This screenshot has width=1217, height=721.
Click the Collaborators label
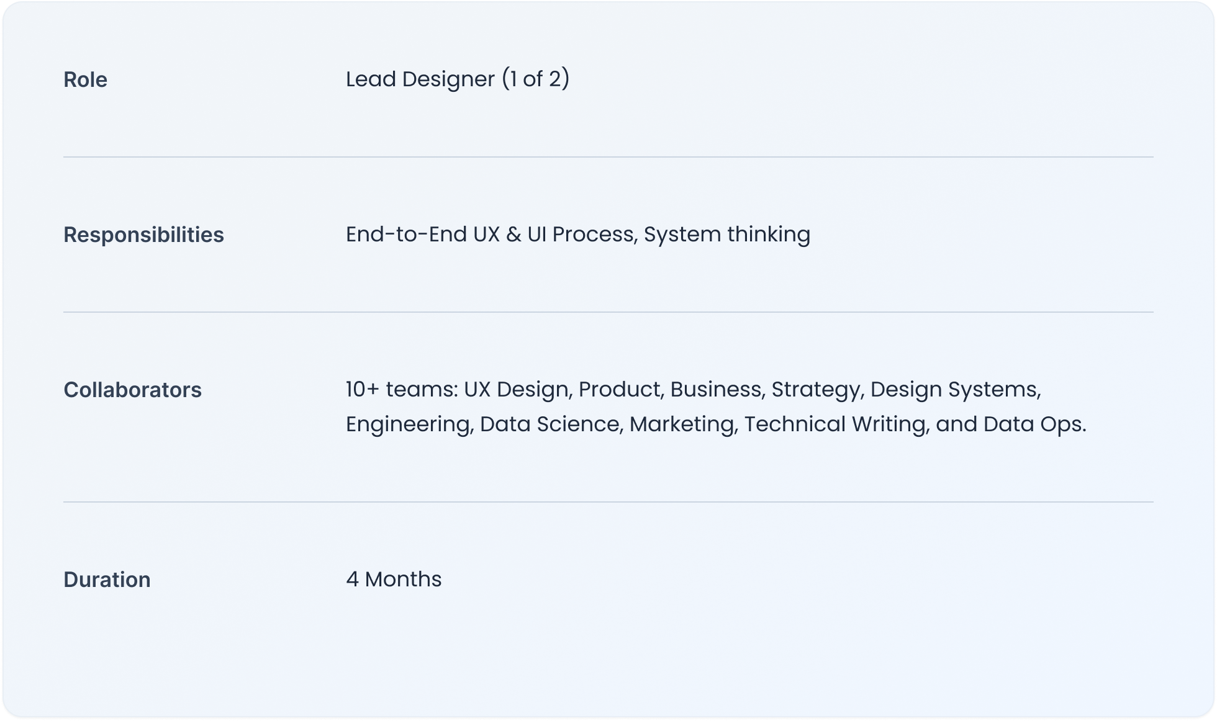click(x=132, y=390)
